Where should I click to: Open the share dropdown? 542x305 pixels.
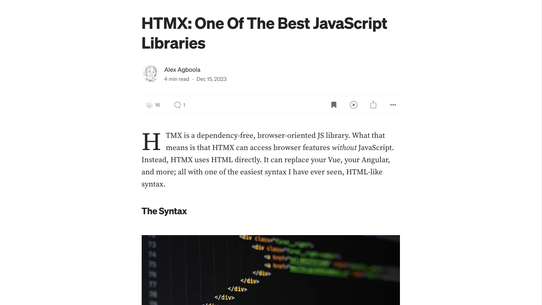(x=373, y=105)
